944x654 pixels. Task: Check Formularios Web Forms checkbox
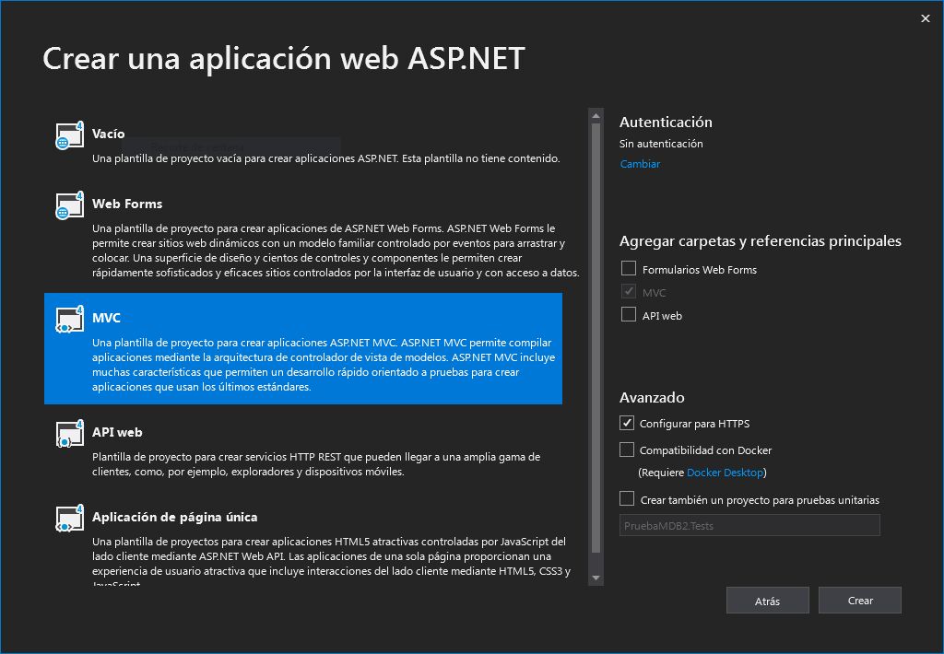point(629,268)
